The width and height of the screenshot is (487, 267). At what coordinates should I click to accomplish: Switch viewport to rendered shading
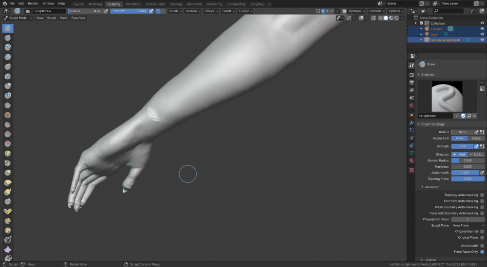coord(396,18)
